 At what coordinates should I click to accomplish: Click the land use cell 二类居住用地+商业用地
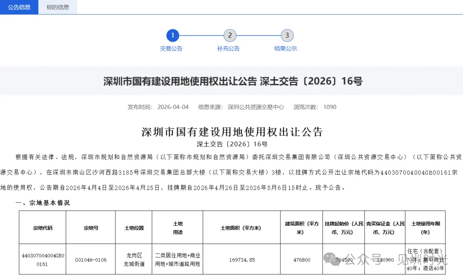pos(178,260)
